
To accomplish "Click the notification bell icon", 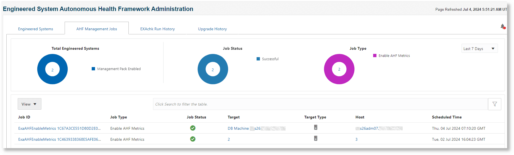I will coord(503,26).
